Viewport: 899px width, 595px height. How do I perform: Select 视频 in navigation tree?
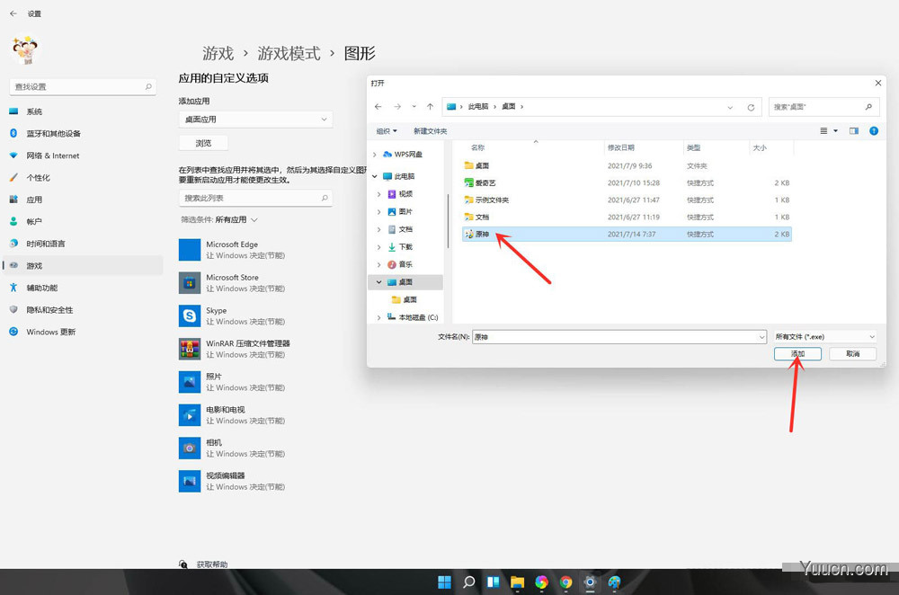405,194
